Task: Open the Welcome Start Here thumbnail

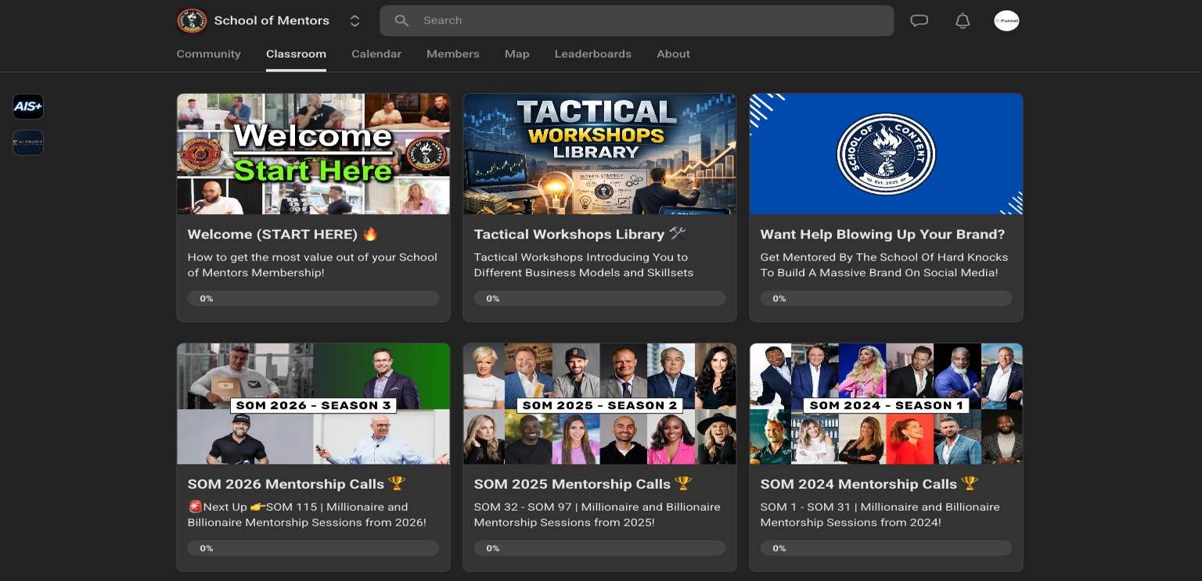Action: click(313, 154)
